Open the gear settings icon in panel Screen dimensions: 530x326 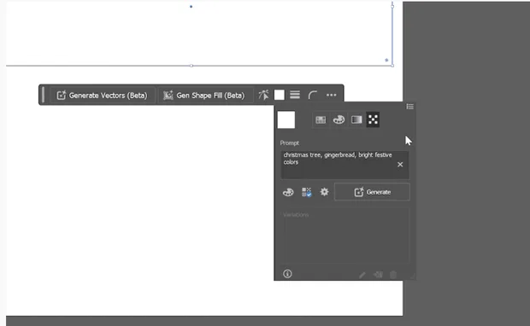pos(325,192)
